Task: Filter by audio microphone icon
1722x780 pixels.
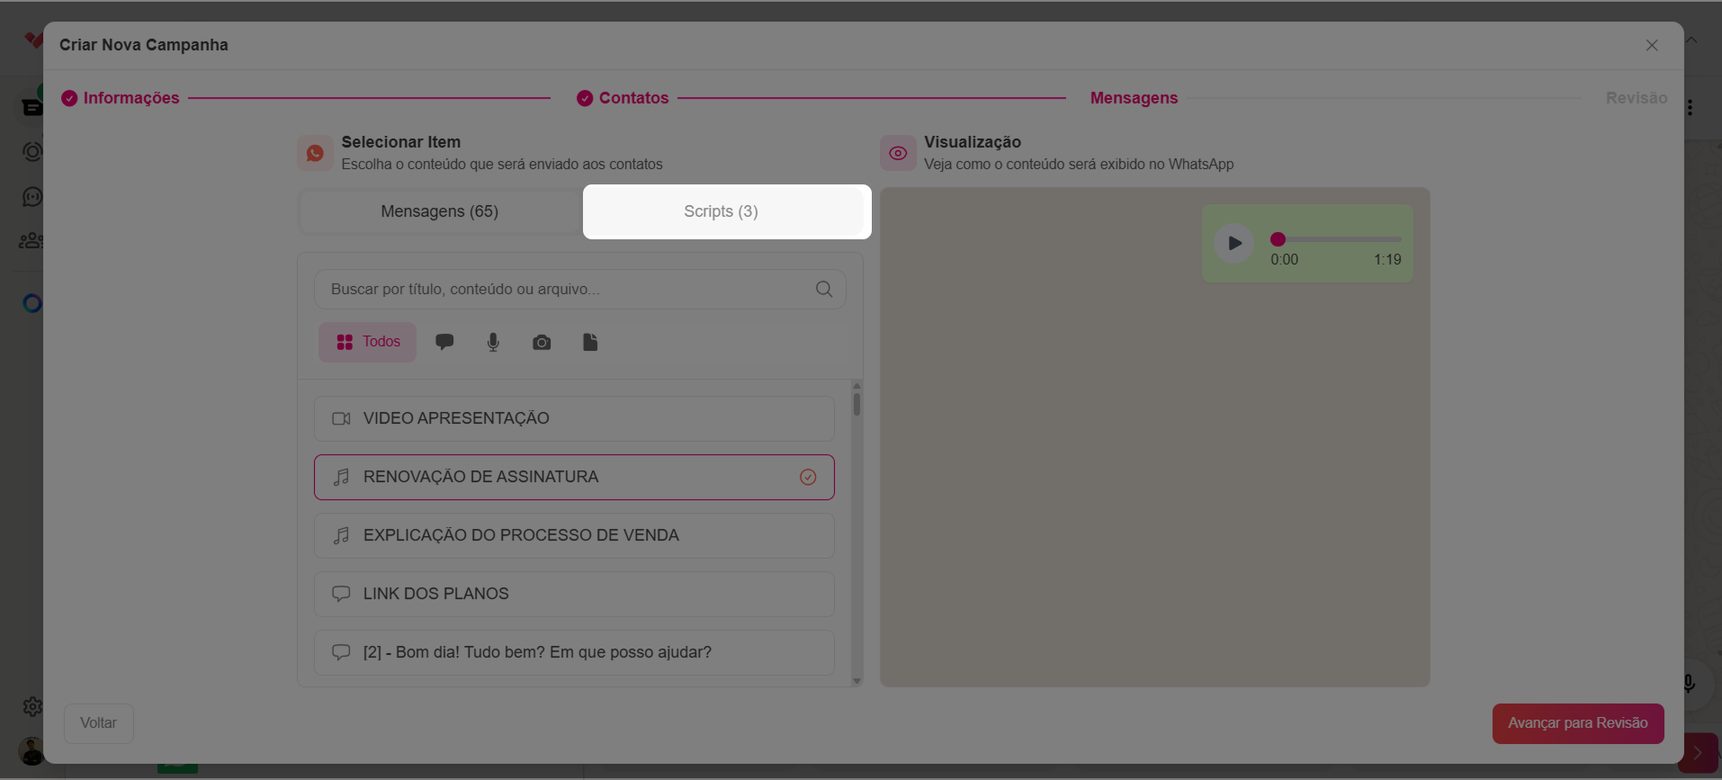Action: tap(493, 342)
